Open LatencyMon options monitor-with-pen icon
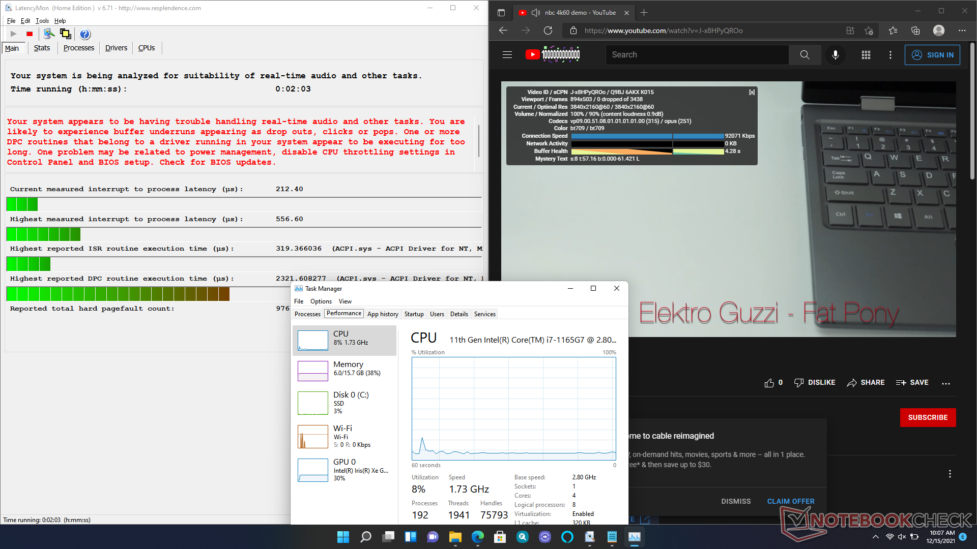 click(x=49, y=34)
